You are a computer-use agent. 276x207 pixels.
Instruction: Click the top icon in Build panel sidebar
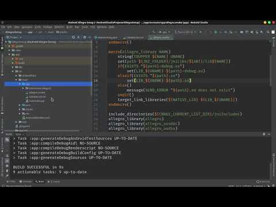coord(7,140)
